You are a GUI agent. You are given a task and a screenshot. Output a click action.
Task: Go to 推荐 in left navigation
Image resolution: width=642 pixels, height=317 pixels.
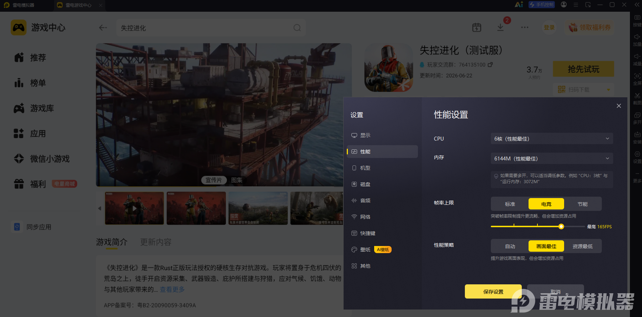[30, 58]
